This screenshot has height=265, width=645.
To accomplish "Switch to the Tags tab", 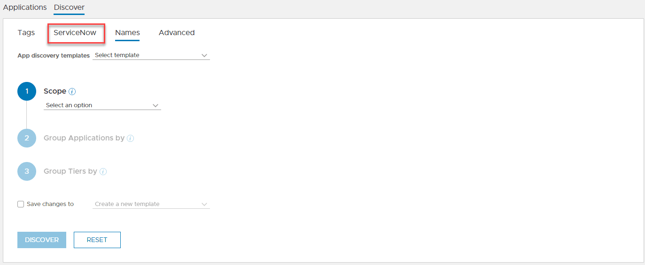I will point(26,33).
